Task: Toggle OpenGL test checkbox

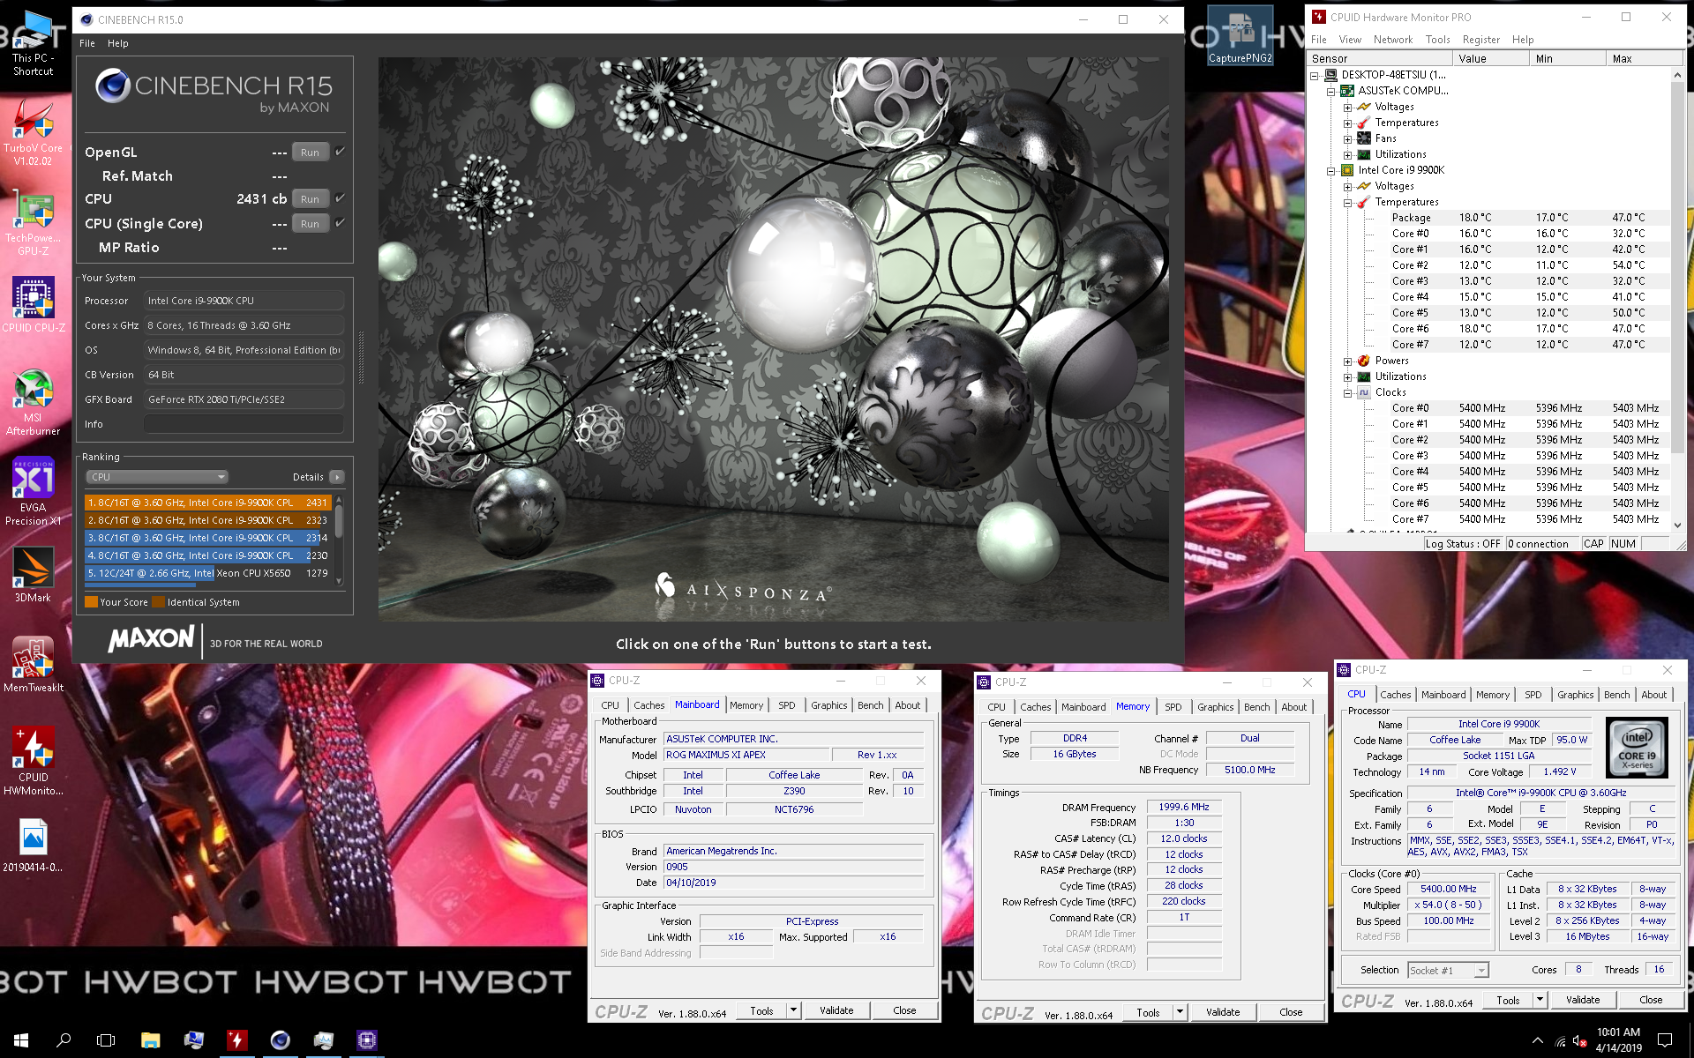Action: click(340, 152)
